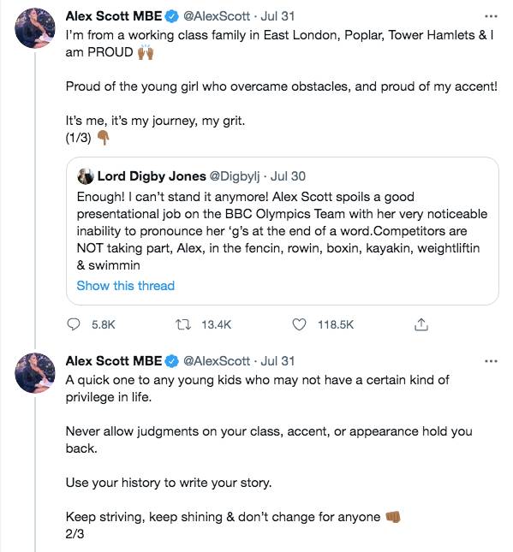This screenshot has height=552, width=513.
Task: Click the Jul 30 timestamp on quoted tweet
Action: (x=288, y=176)
